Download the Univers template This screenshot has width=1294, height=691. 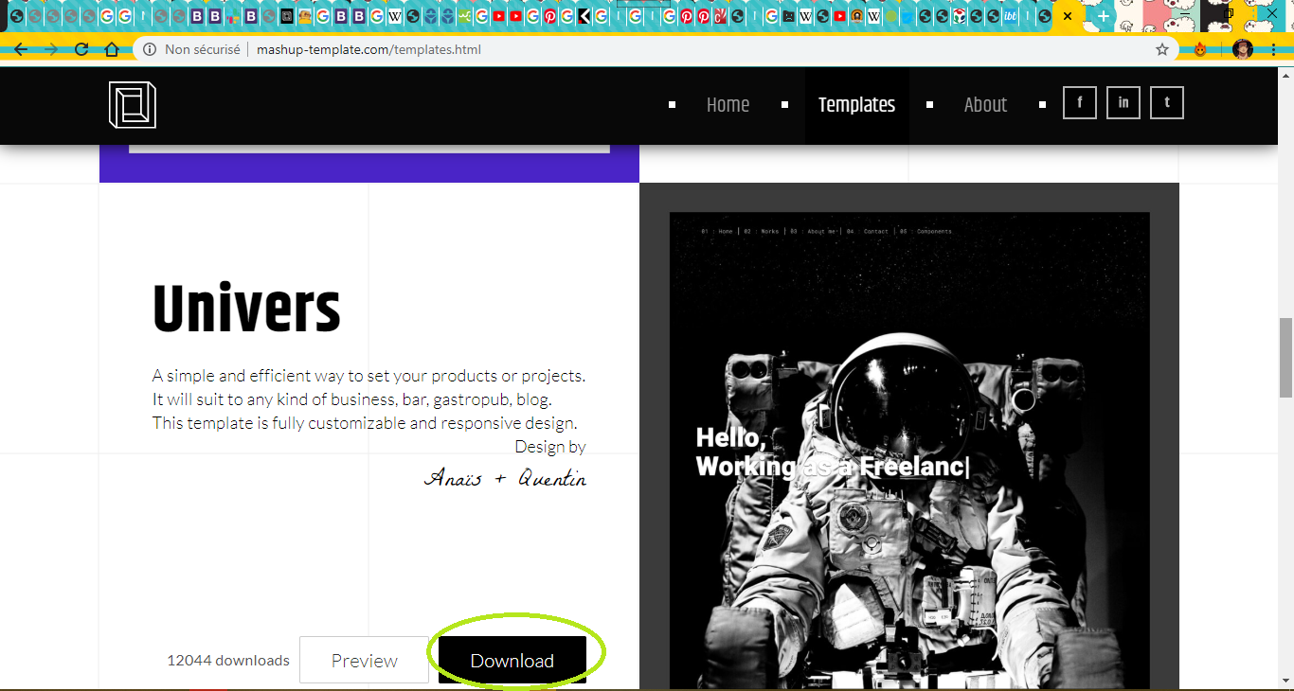[x=512, y=660]
